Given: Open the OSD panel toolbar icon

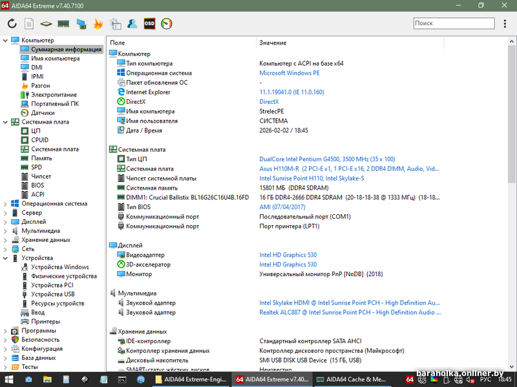Looking at the screenshot, I should click(x=149, y=24).
